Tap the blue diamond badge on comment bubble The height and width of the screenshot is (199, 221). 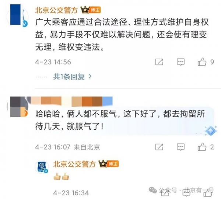pos(211,131)
